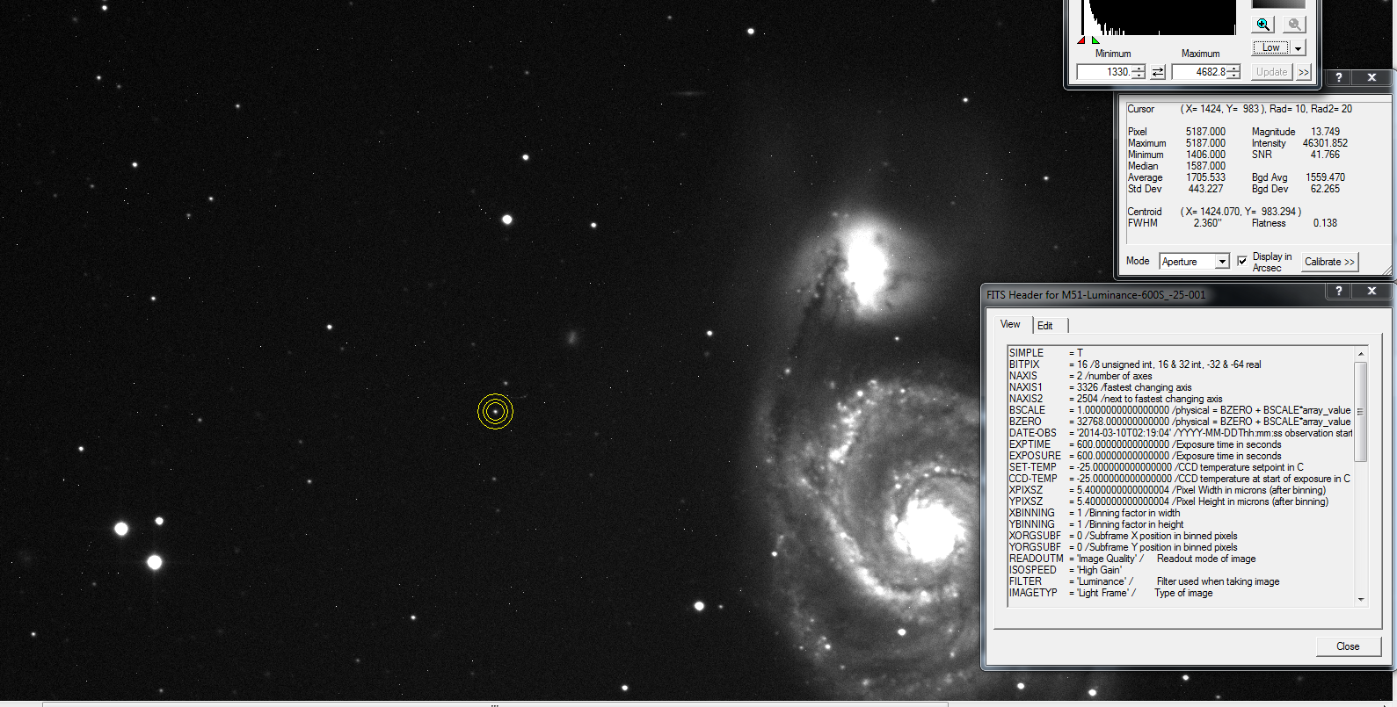Select the red minimum marker triangle

[x=1081, y=40]
